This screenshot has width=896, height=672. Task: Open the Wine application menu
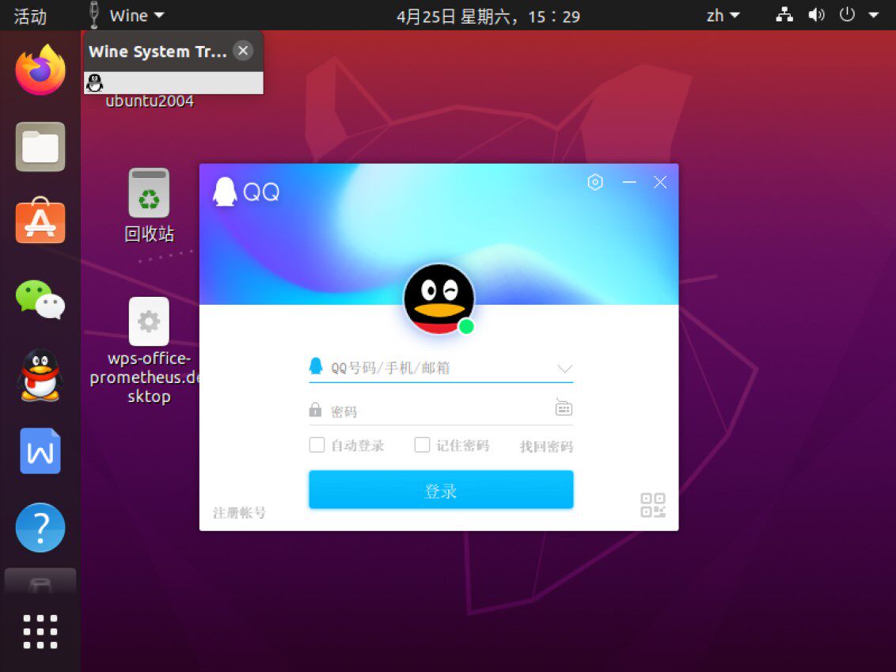[x=127, y=15]
